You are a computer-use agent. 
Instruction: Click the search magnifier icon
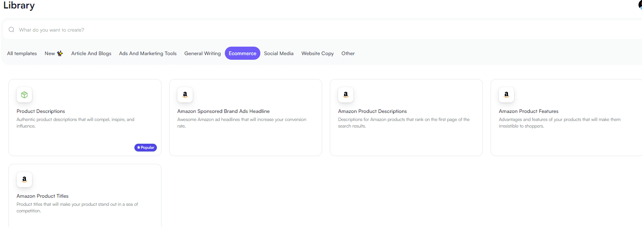(12, 30)
